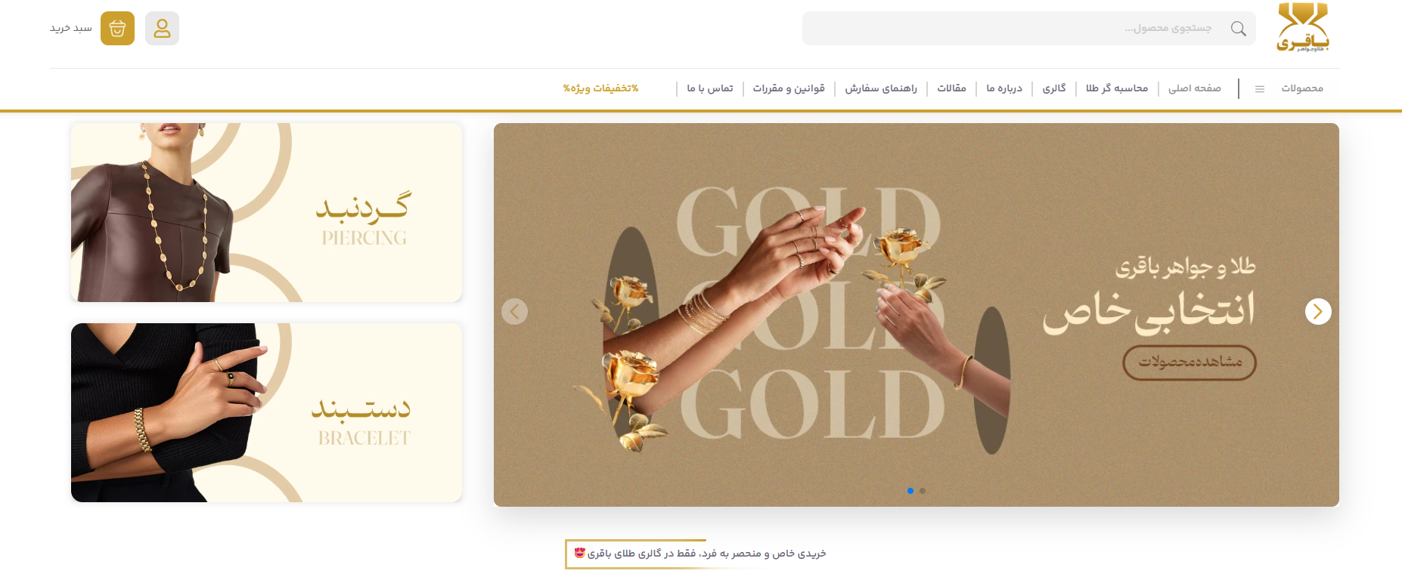Image resolution: width=1402 pixels, height=583 pixels.
Task: Advance the slider with the right arrow
Action: pos(1318,311)
